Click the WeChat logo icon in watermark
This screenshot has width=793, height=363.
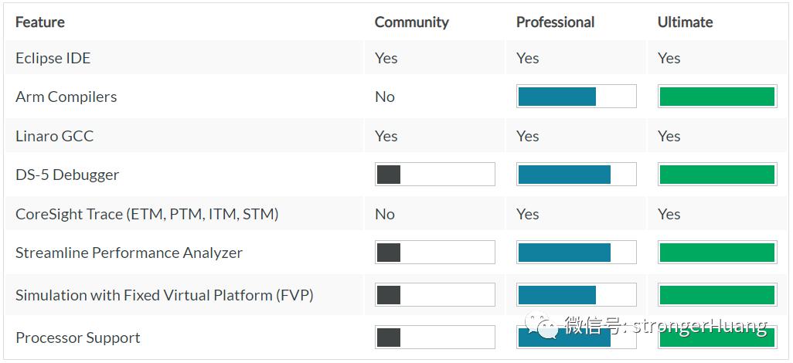[542, 325]
